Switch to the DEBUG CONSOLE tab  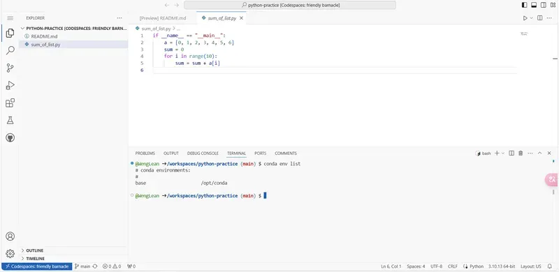point(203,153)
